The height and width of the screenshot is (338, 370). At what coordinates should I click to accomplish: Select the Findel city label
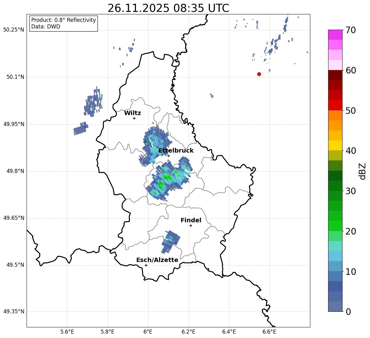pos(191,220)
